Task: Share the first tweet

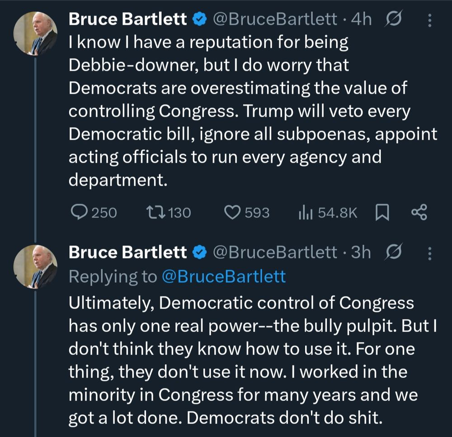Action: coord(419,213)
